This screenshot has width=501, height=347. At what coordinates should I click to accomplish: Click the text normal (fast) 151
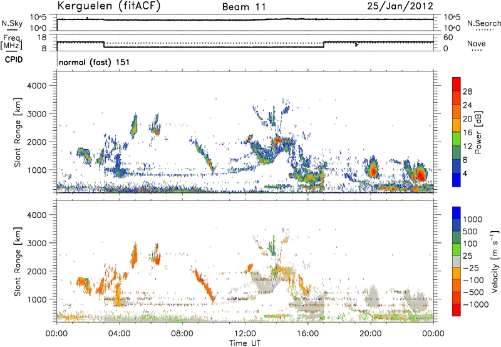[x=95, y=62]
